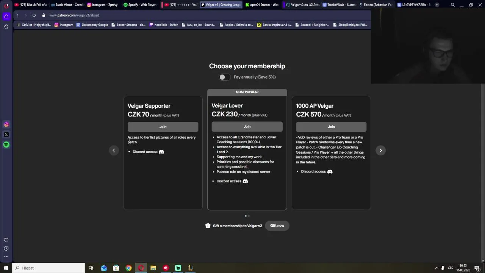Image resolution: width=485 pixels, height=273 pixels.
Task: Open history clock in Opera sidebar
Action: coord(6,248)
